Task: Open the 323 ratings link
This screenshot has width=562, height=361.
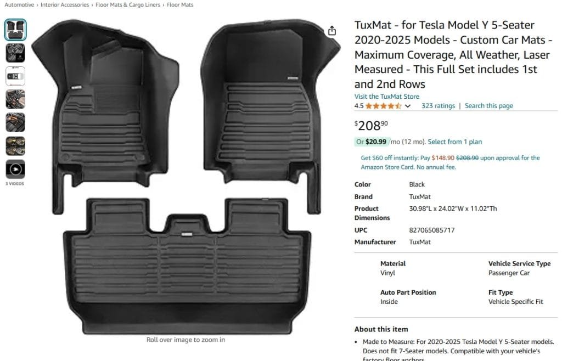Action: [x=438, y=106]
